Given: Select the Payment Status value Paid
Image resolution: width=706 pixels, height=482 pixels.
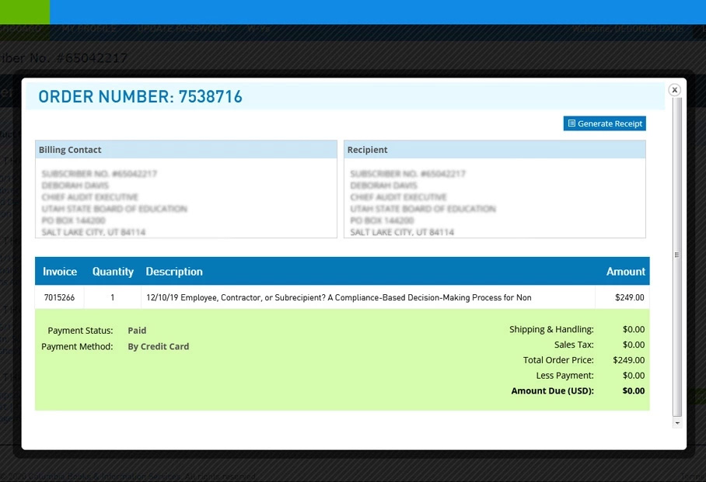Looking at the screenshot, I should pos(137,330).
